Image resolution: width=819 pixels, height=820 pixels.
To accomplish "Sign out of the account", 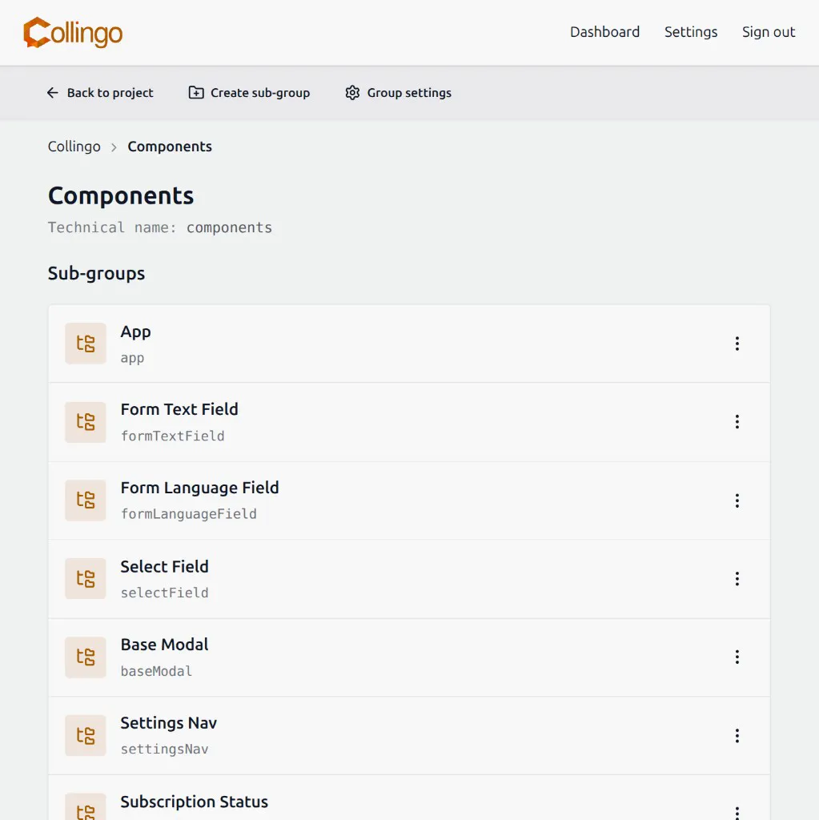I will click(x=769, y=32).
